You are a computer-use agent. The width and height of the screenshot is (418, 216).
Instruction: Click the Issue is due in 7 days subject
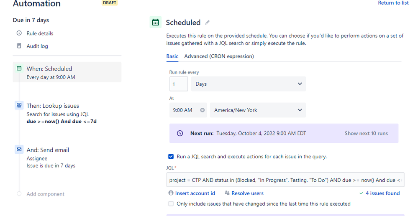[x=51, y=165]
